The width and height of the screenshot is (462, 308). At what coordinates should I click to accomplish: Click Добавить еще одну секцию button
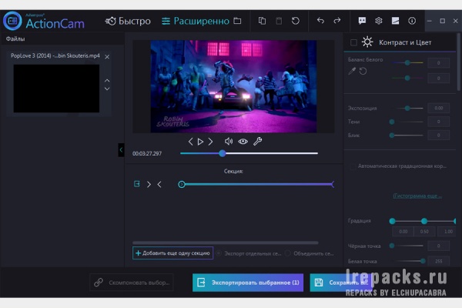coord(172,253)
